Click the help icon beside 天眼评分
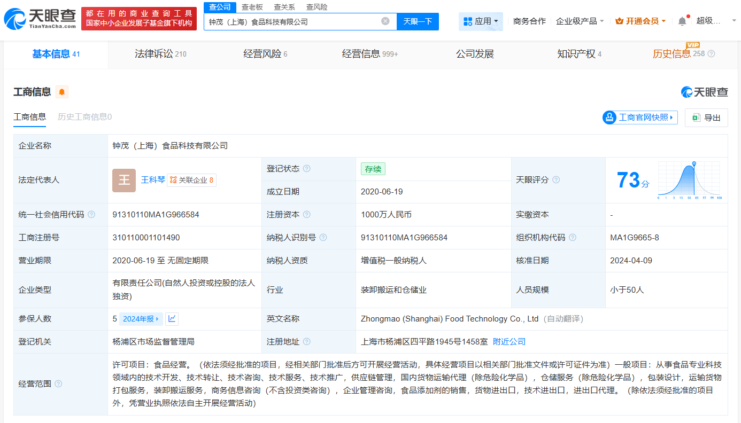Screen dimensions: 741x423 tap(556, 180)
